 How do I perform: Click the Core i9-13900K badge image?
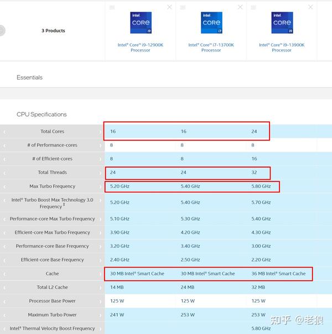[x=282, y=23]
